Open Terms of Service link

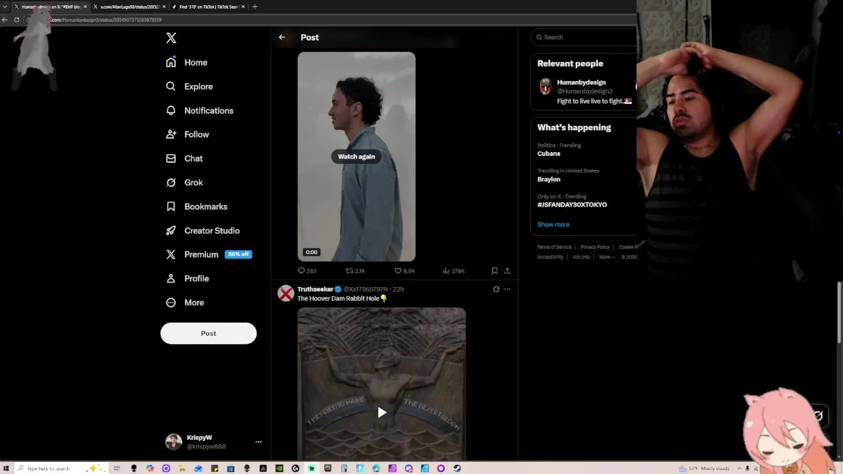click(555, 247)
